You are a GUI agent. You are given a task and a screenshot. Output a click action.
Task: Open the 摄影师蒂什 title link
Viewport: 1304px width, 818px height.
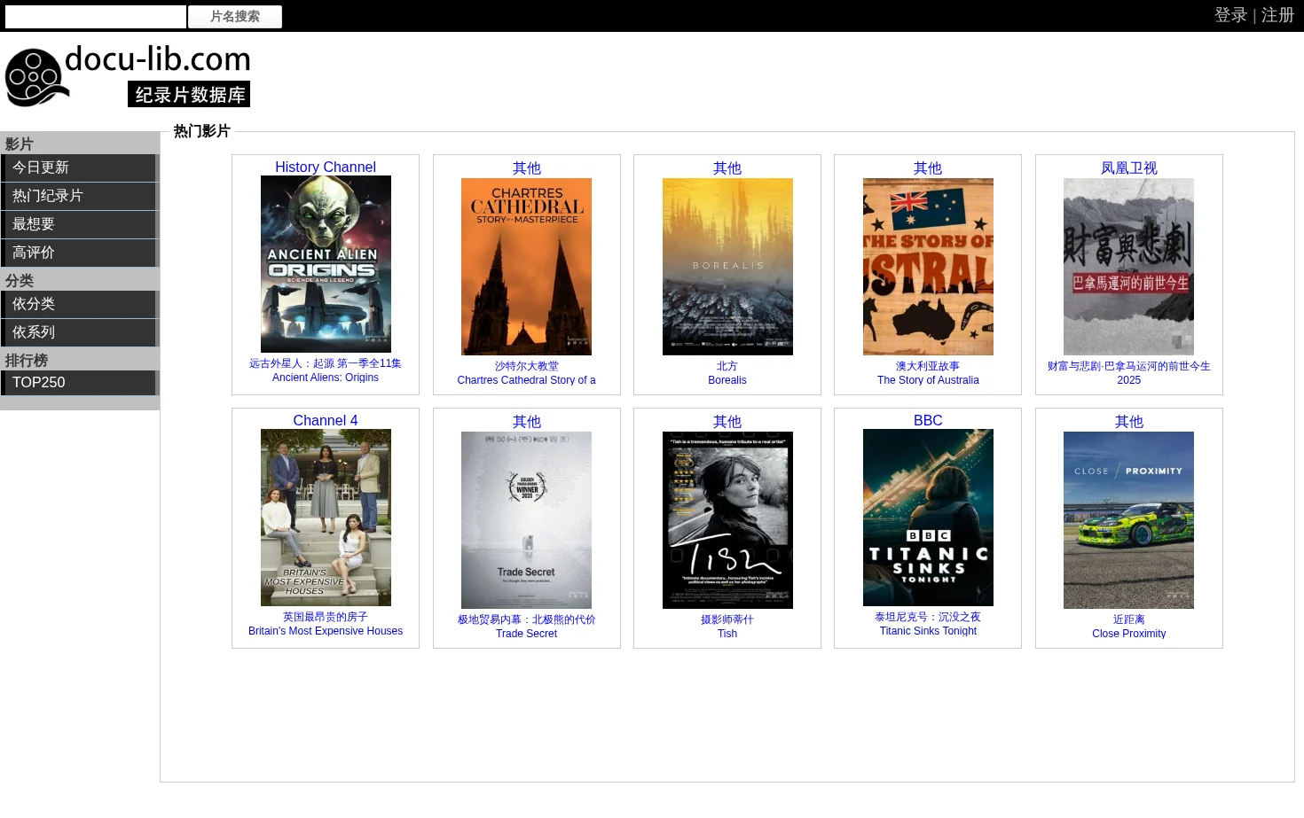pos(727,627)
